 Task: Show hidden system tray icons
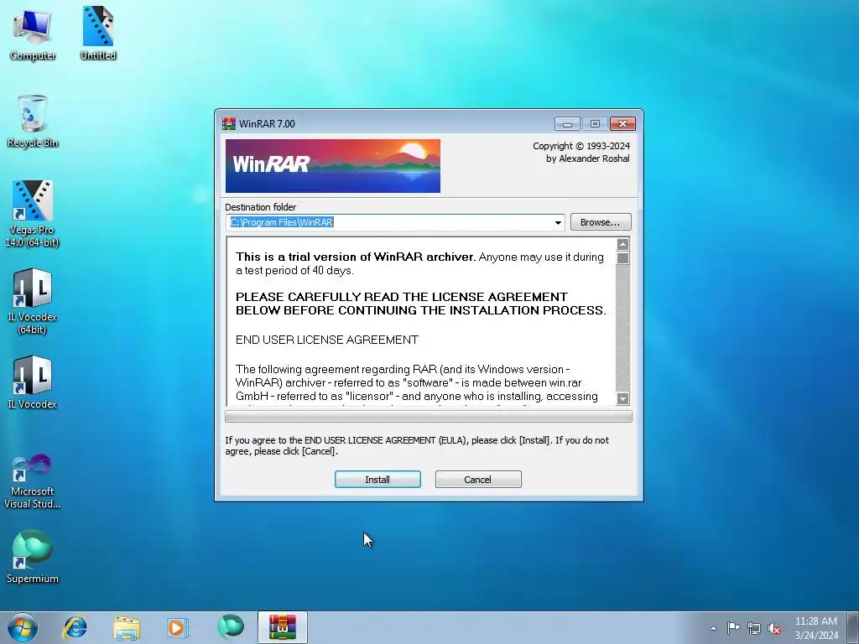(x=713, y=628)
